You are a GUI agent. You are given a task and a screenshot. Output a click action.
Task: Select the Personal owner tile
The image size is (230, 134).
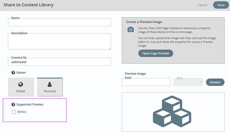coord(50,87)
